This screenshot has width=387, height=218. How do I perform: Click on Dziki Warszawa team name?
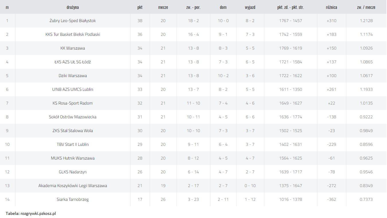coord(73,76)
